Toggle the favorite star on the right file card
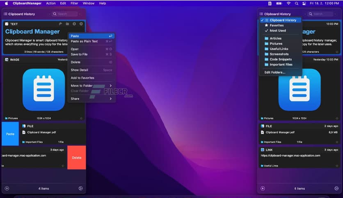Viewport: 343px width, 198px height. [337, 142]
